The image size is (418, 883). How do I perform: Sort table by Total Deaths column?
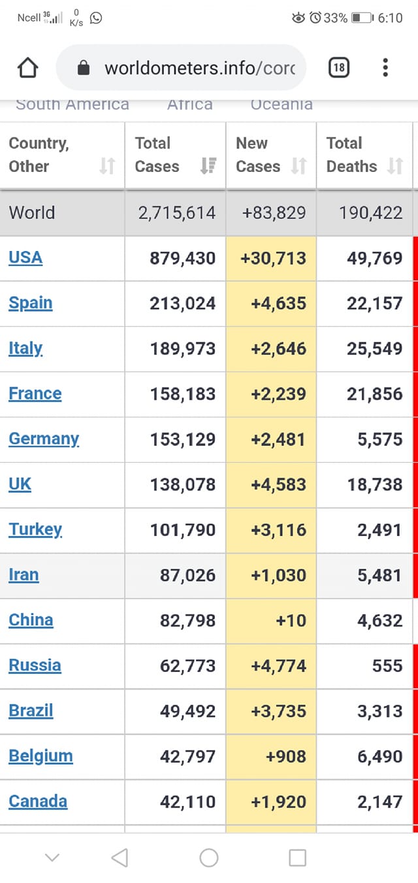click(394, 166)
